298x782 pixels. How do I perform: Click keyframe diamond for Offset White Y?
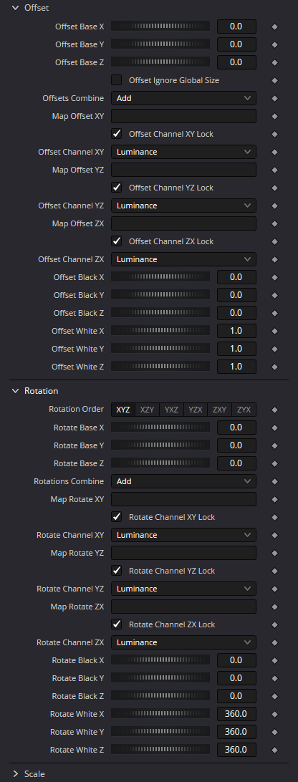(x=274, y=349)
